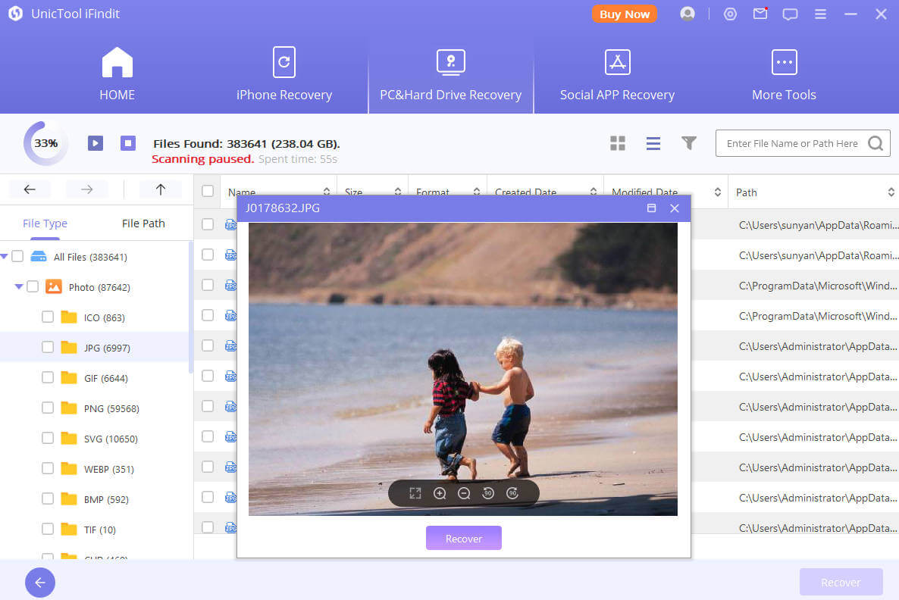Click the Buy Now button
The image size is (899, 600).
624,14
